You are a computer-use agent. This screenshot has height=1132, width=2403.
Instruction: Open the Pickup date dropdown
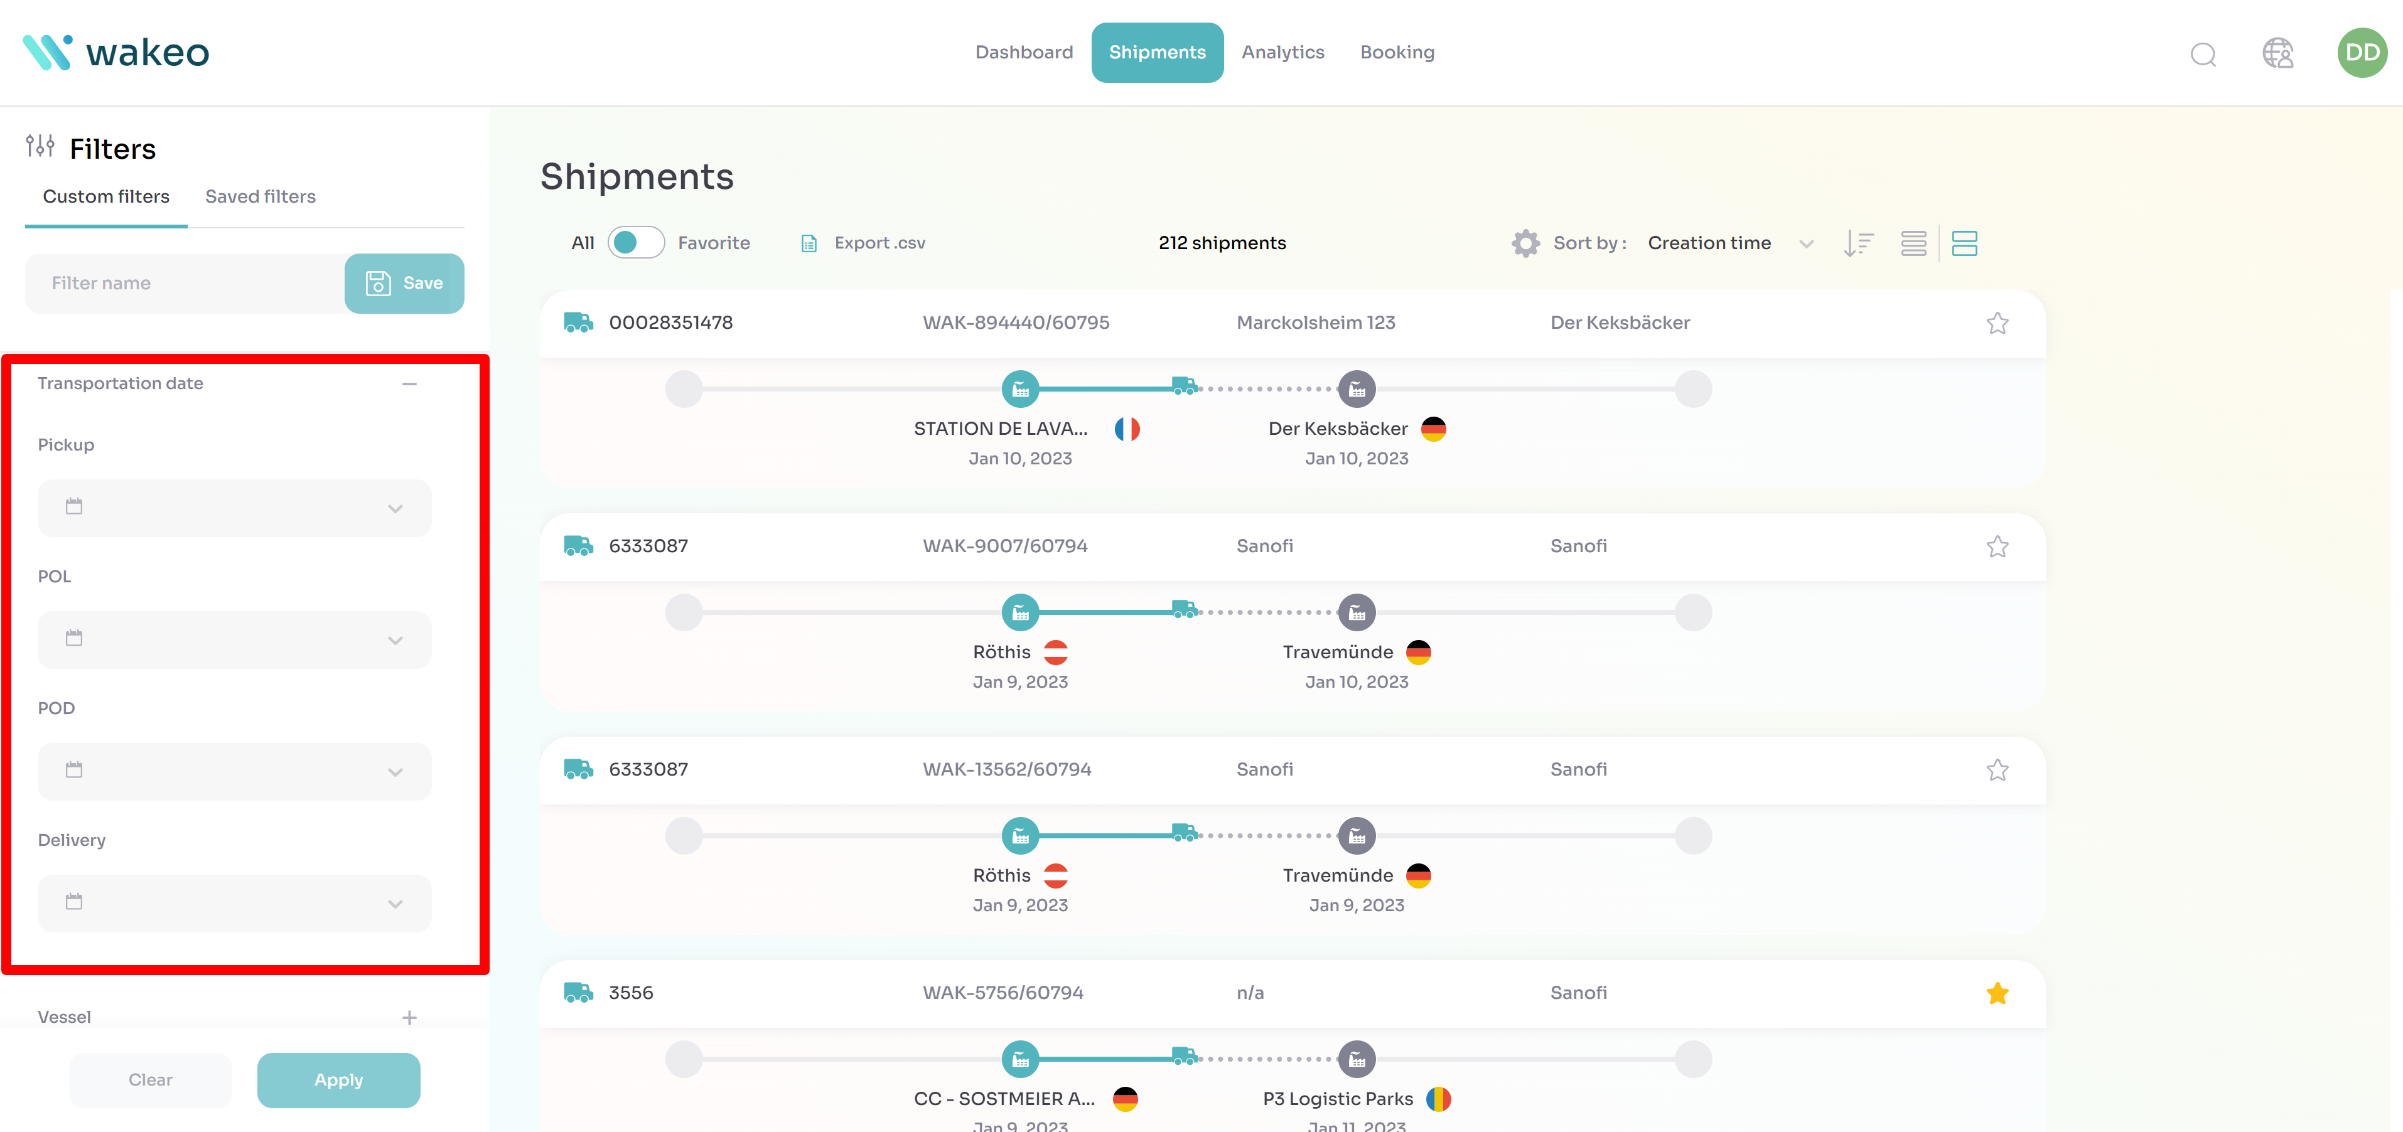point(234,508)
